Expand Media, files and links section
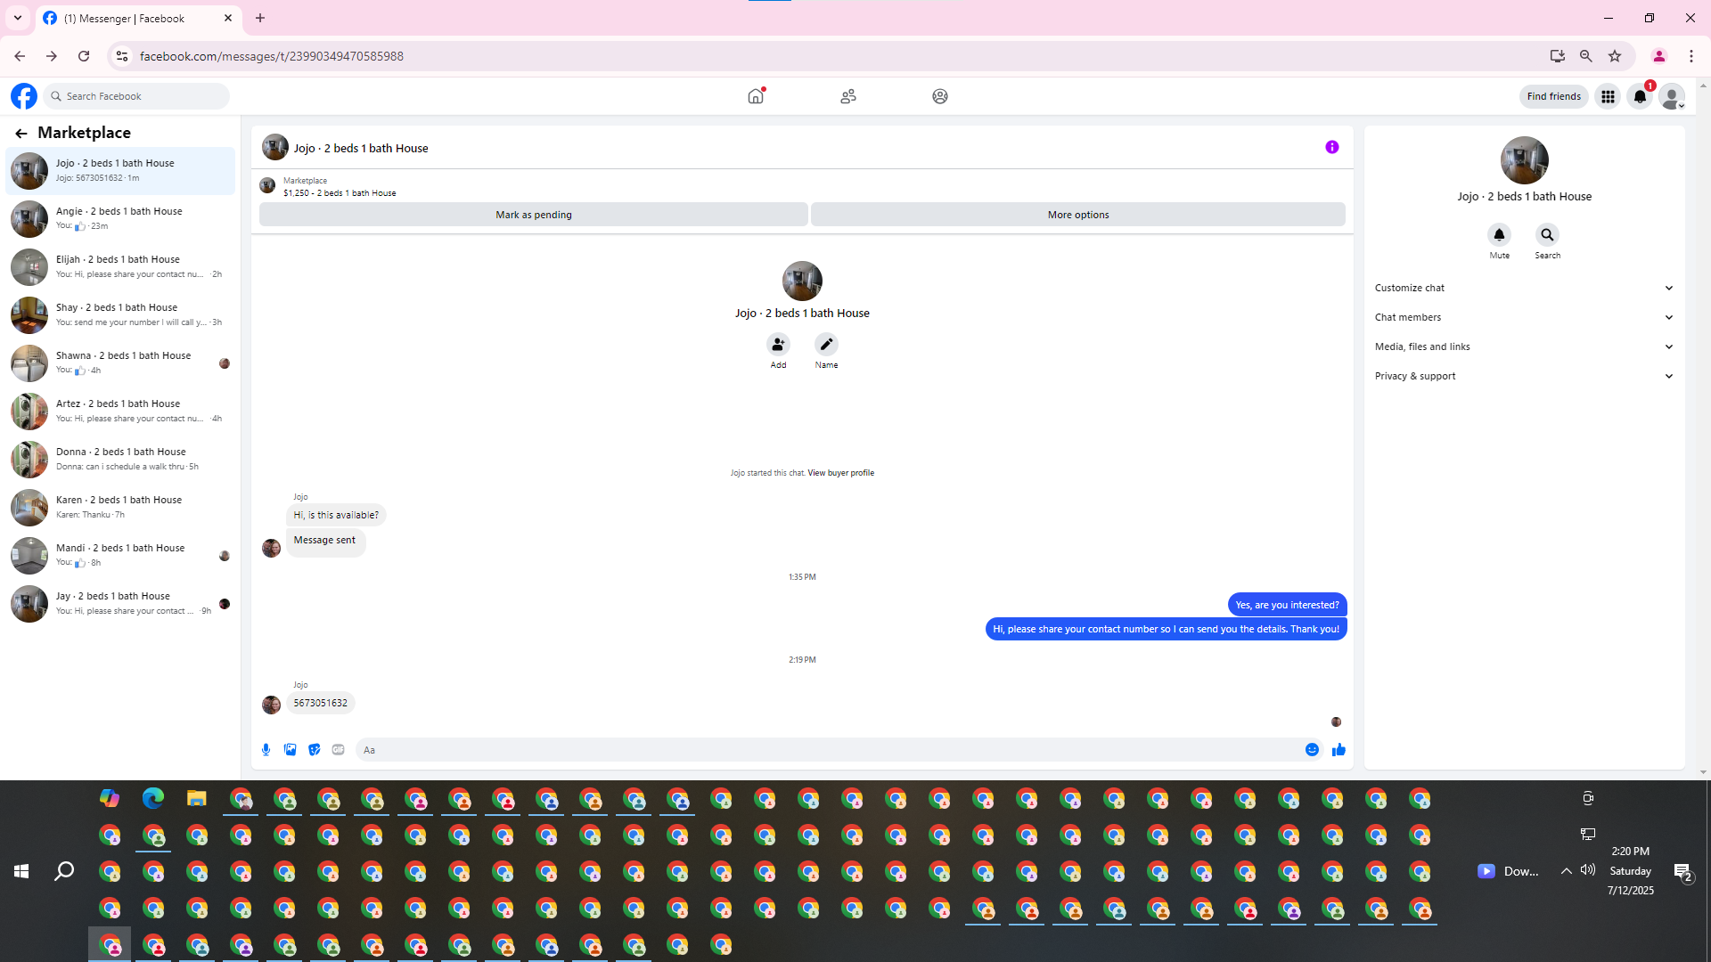 1523,346
